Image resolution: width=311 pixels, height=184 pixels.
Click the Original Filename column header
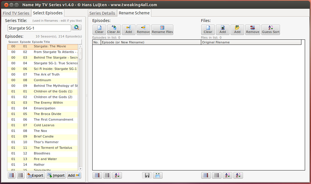[251, 42]
